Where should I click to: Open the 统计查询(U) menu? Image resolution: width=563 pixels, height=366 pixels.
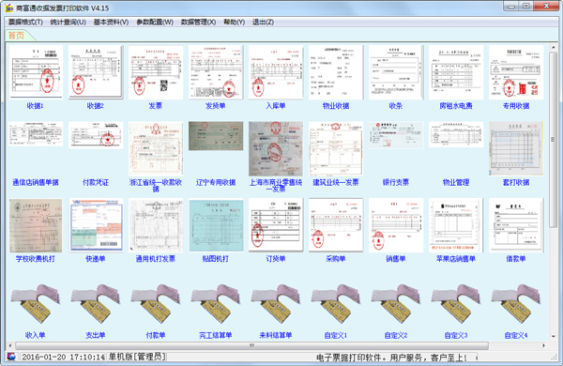[68, 22]
